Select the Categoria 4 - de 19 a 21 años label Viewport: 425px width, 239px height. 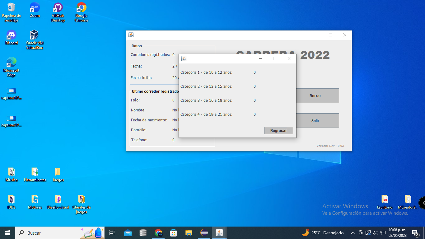[x=206, y=115]
